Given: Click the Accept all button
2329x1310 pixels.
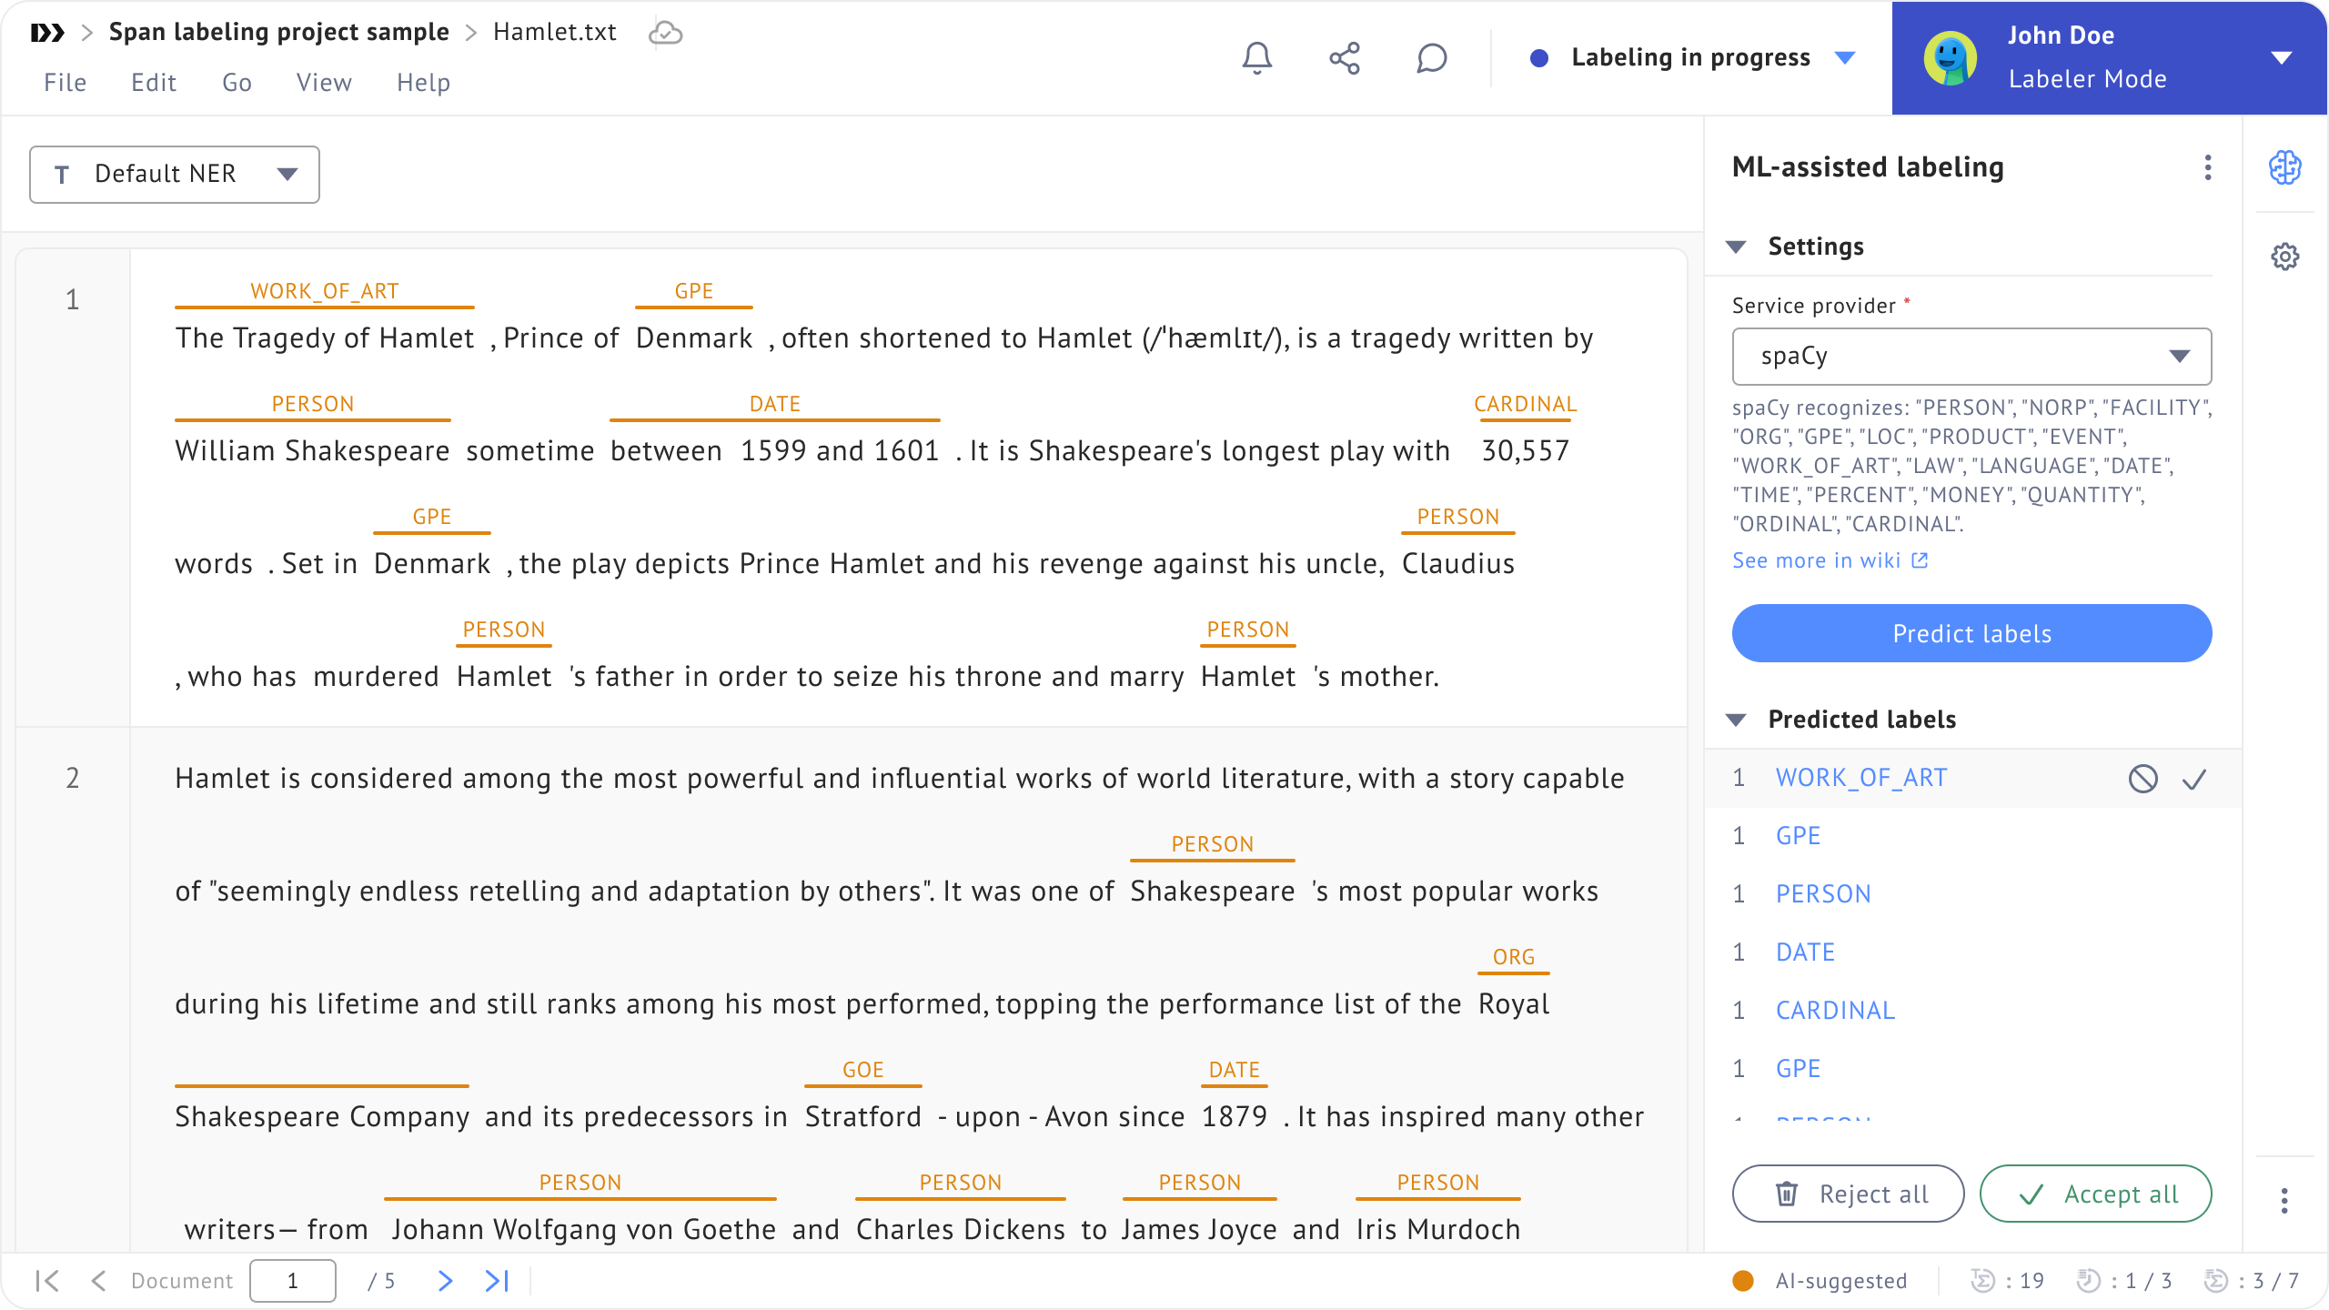Looking at the screenshot, I should (x=2095, y=1194).
